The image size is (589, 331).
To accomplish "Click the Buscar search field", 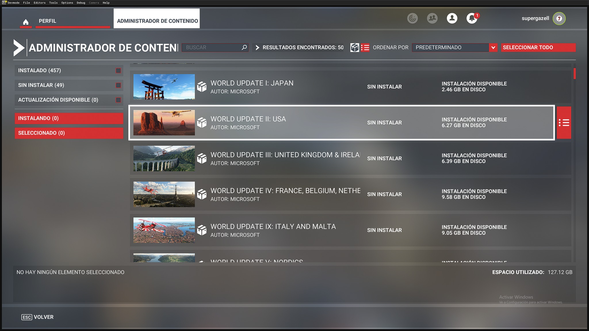I will 215,47.
